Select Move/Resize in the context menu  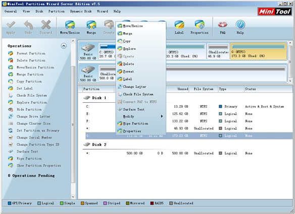(141, 26)
